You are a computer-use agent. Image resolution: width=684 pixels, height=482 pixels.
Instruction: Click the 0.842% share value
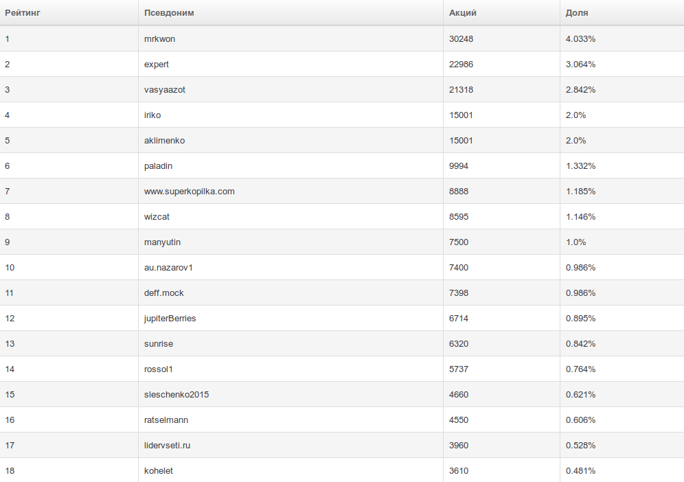[580, 344]
